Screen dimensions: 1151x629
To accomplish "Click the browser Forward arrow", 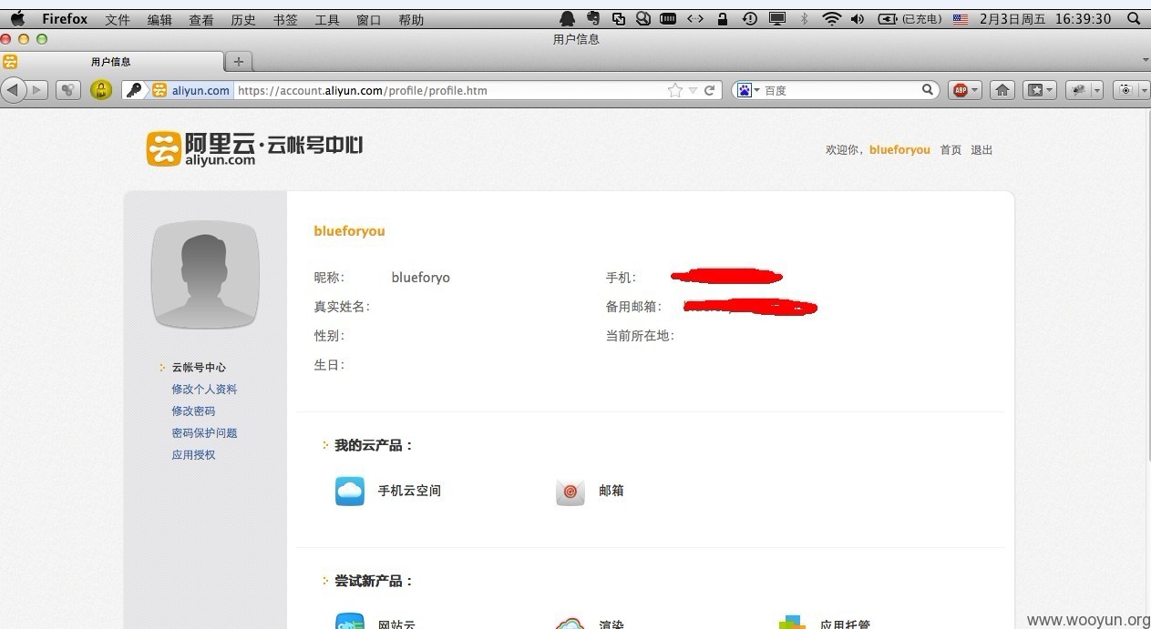I will [37, 90].
